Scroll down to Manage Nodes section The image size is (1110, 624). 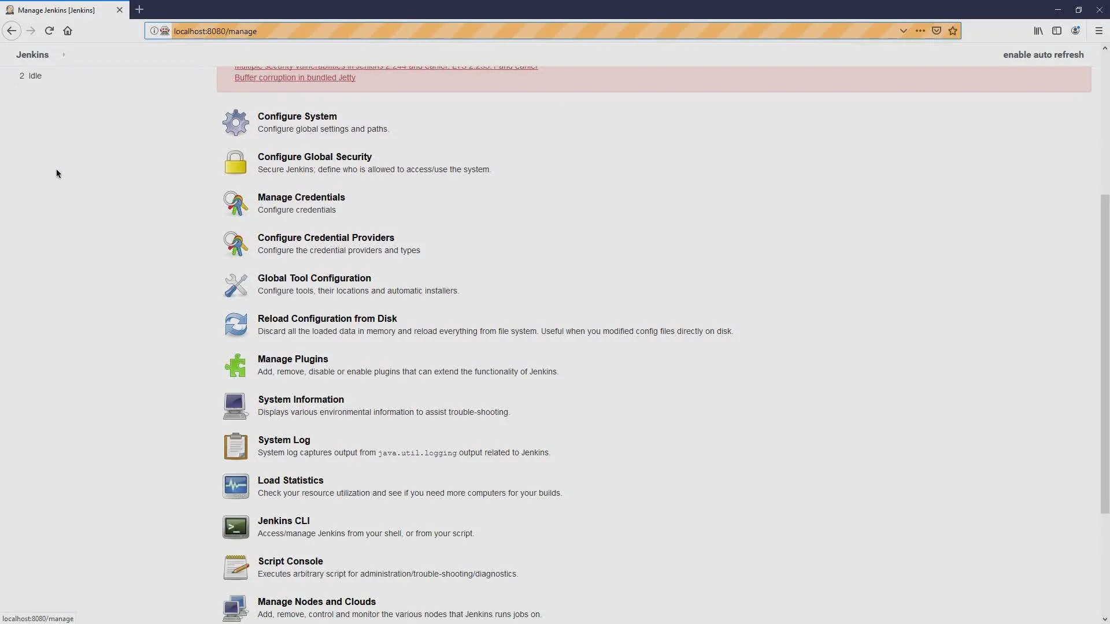(x=316, y=601)
